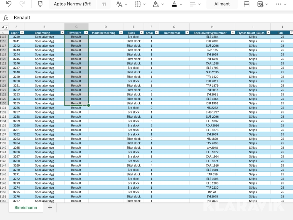
Task: Click the Undo arrow icon
Action: pyautogui.click(x=9, y=4)
